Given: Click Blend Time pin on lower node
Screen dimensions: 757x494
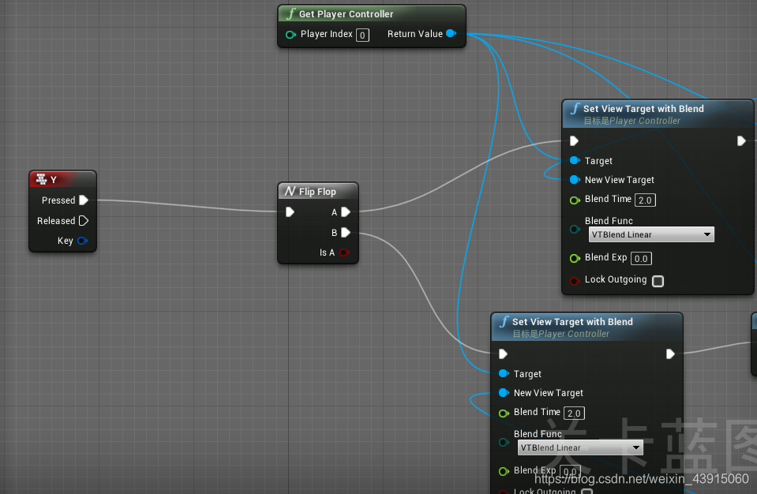Looking at the screenshot, I should [504, 413].
